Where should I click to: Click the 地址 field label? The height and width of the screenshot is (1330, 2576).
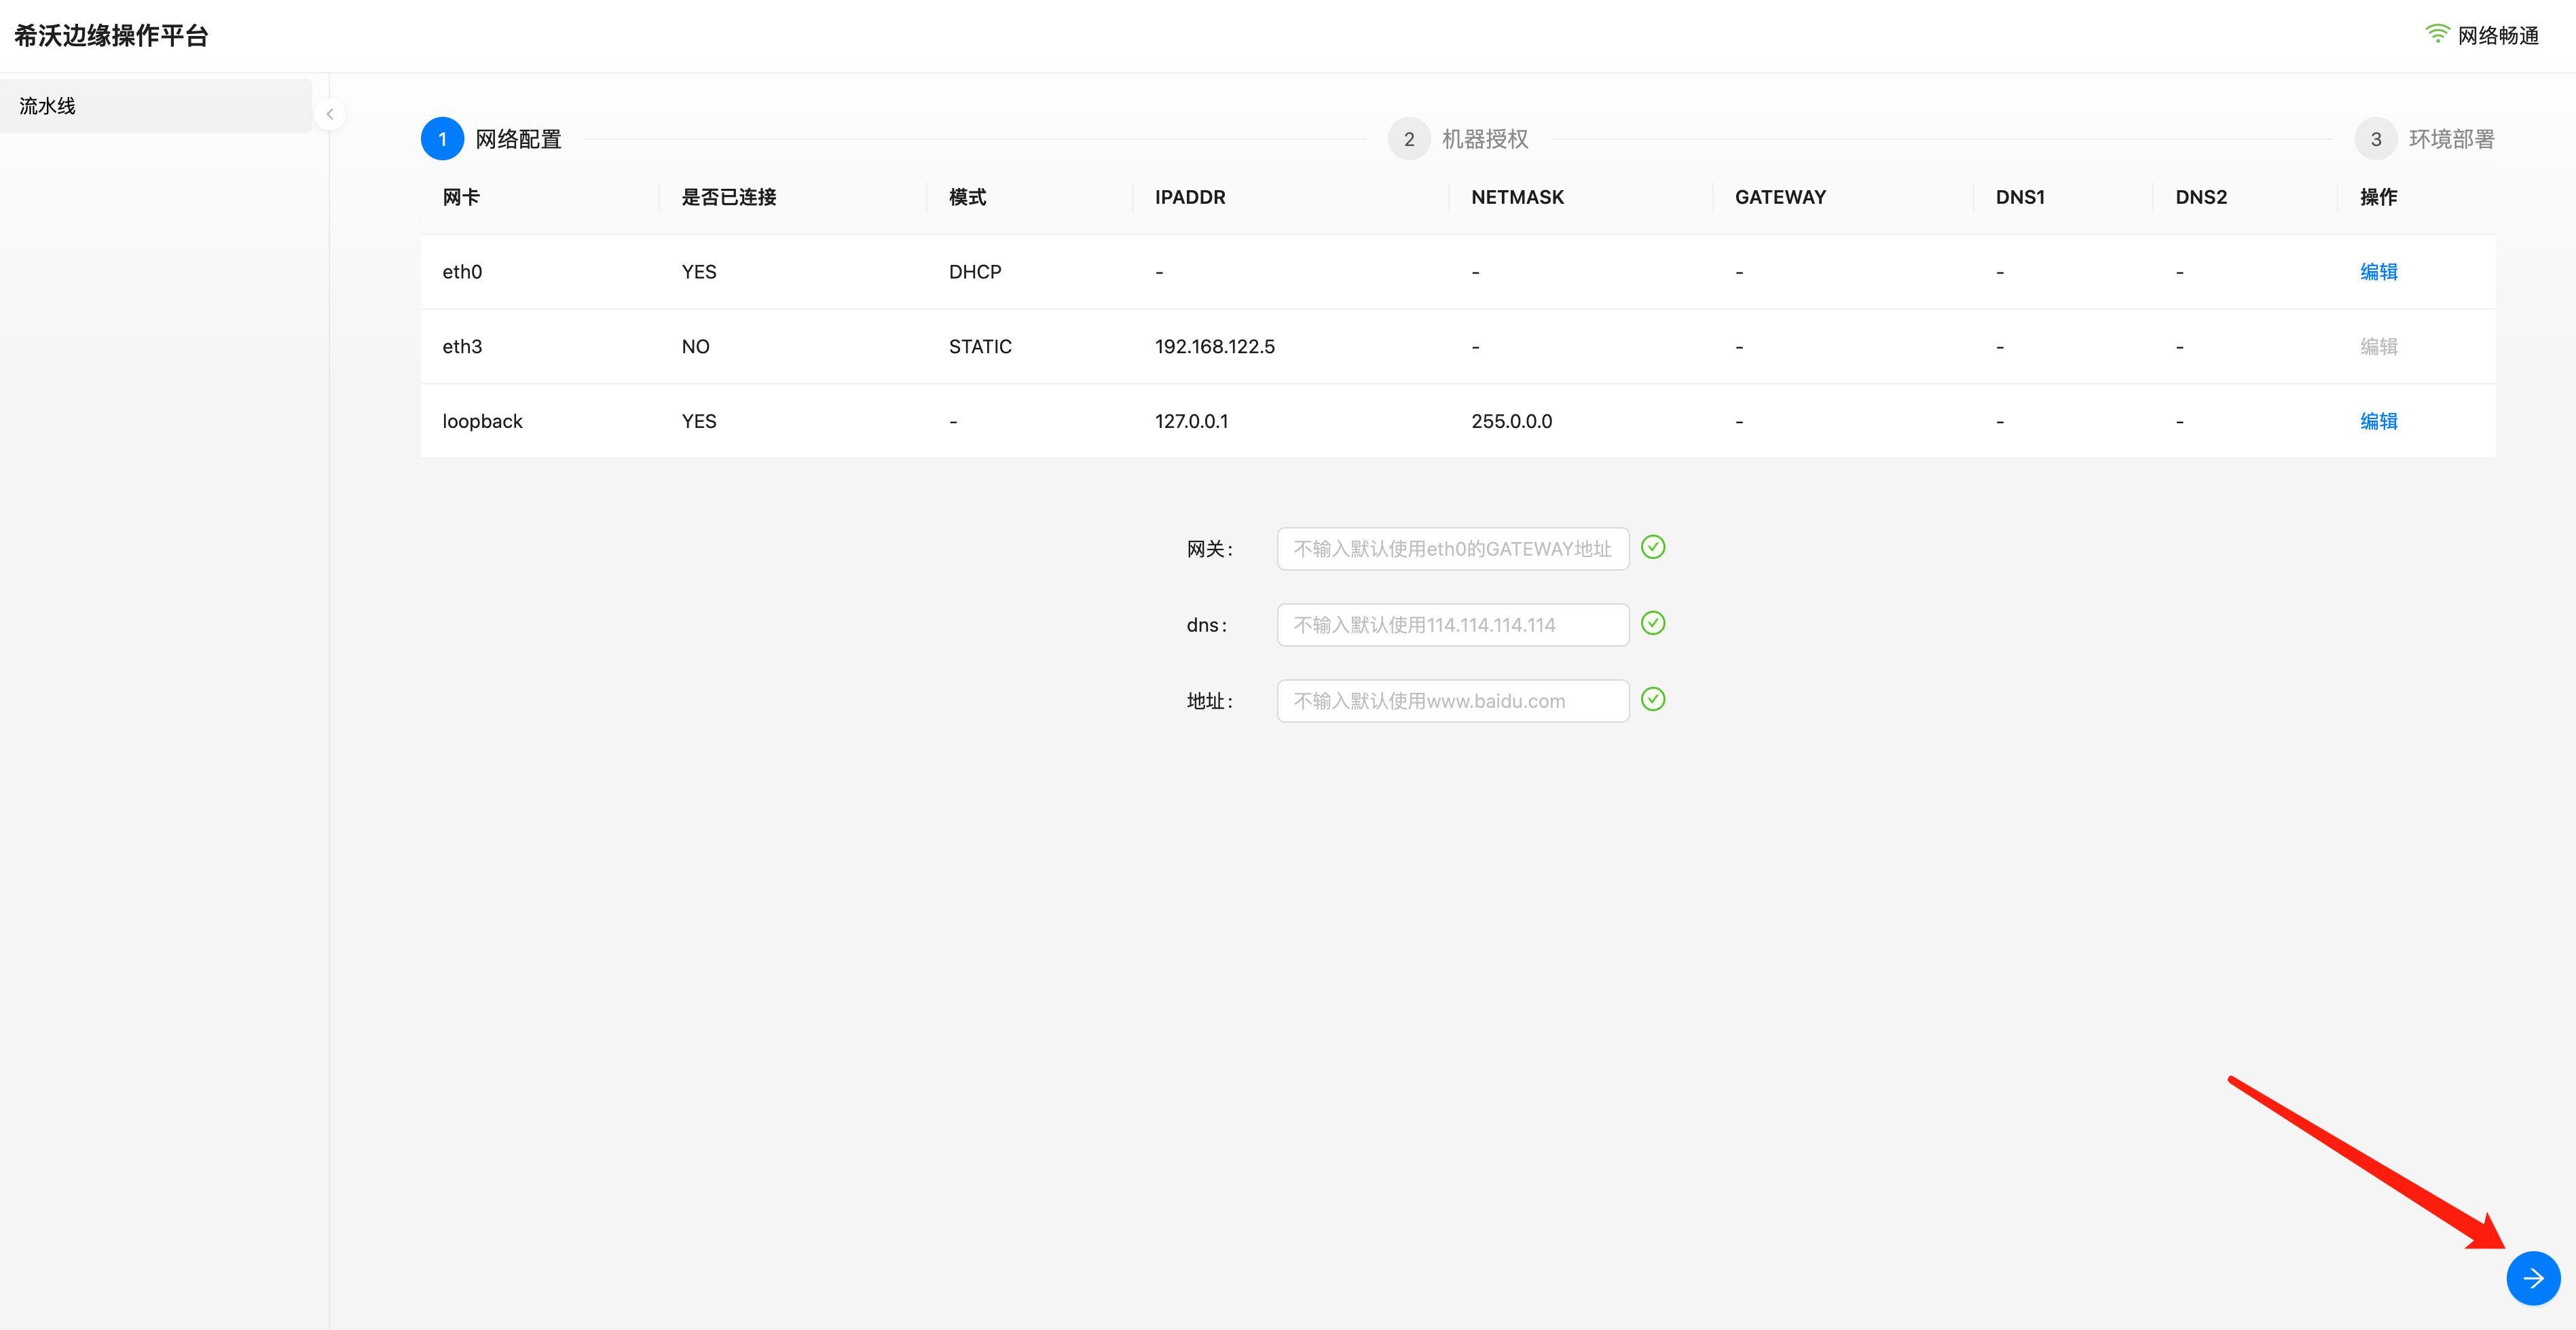1209,700
